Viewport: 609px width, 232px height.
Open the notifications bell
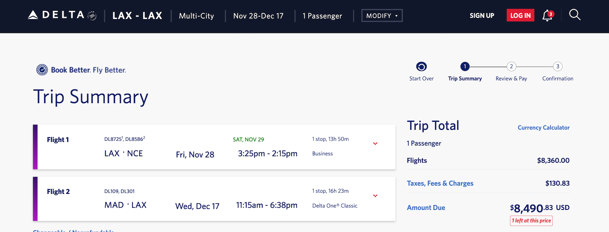(x=547, y=16)
